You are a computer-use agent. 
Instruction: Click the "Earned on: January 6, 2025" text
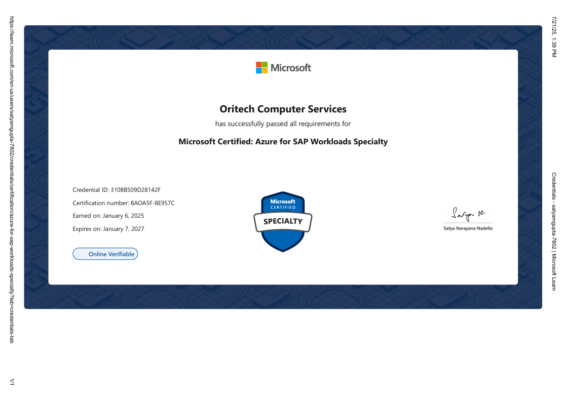pyautogui.click(x=108, y=216)
